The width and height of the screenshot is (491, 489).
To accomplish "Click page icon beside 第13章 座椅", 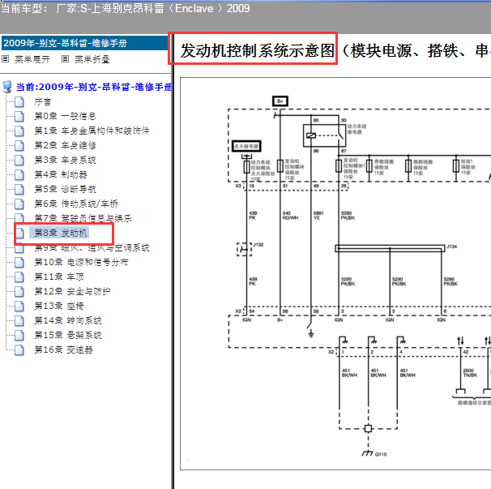I will (x=19, y=306).
